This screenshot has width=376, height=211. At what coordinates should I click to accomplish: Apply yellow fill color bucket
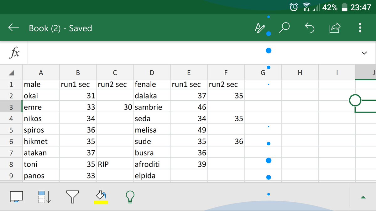[101, 197]
